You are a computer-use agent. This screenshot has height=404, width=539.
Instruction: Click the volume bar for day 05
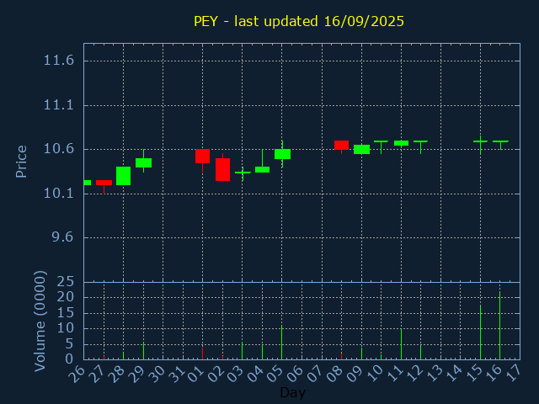(x=281, y=343)
